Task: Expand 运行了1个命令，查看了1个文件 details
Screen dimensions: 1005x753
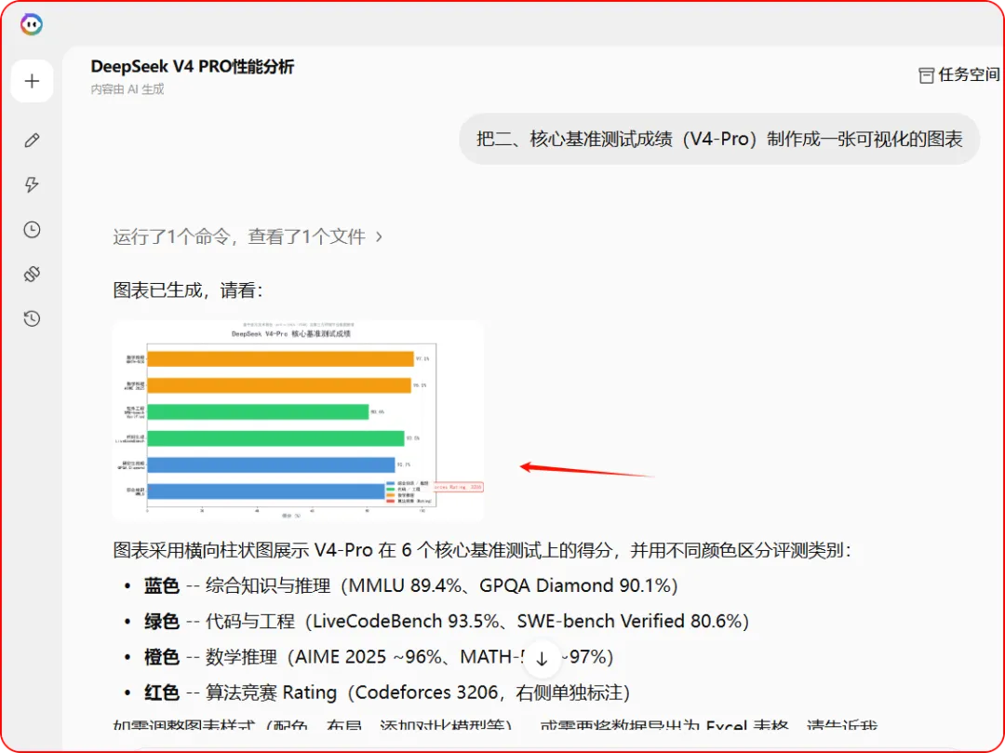Action: 248,237
